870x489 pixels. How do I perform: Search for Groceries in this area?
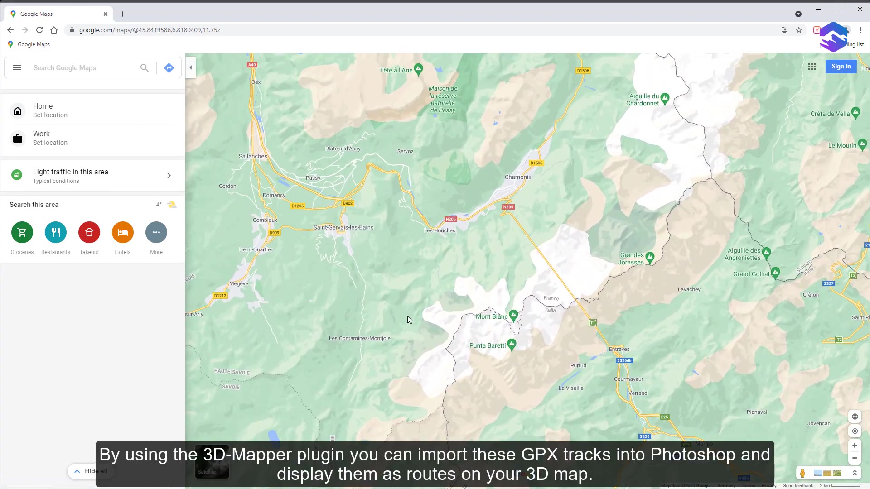22,232
